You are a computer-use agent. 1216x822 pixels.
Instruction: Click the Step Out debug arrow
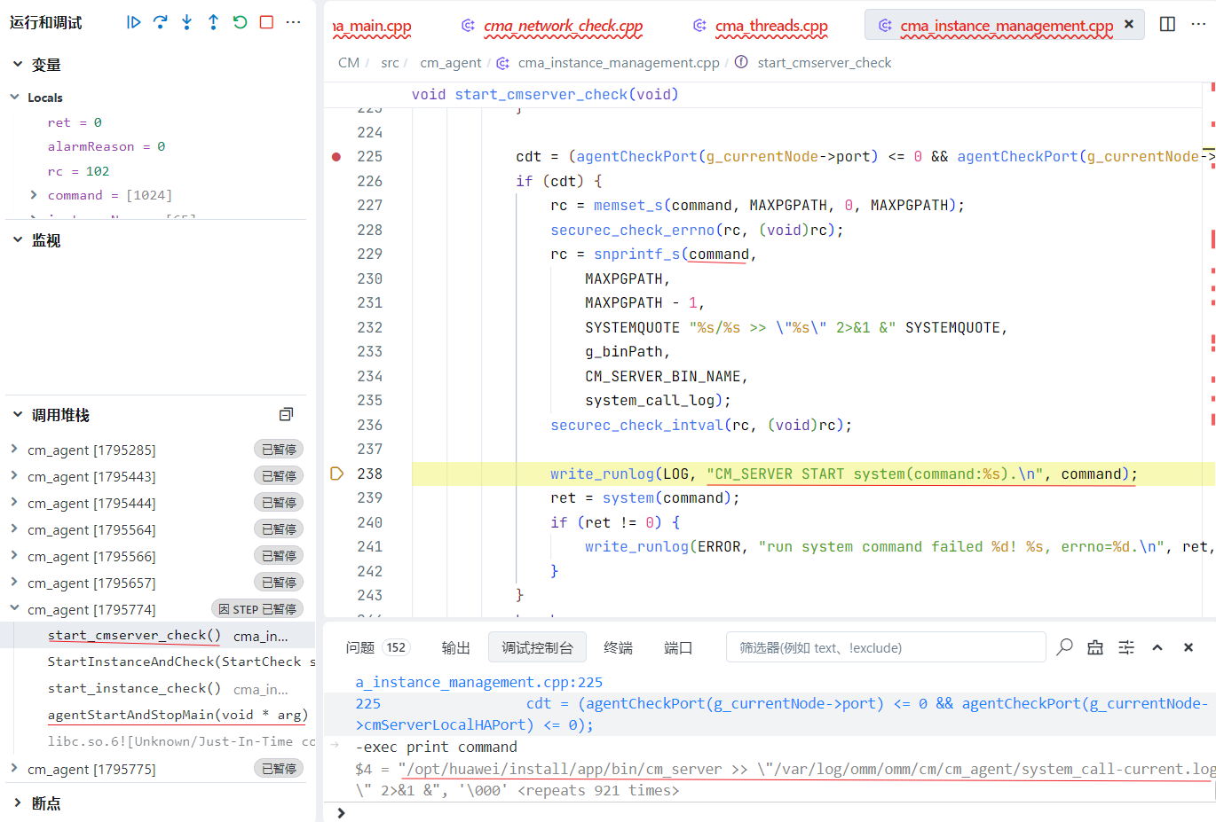click(x=213, y=22)
